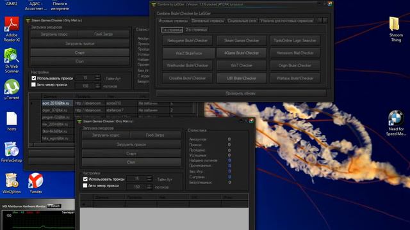Open the WinDjView desktop shortcut

point(12,183)
